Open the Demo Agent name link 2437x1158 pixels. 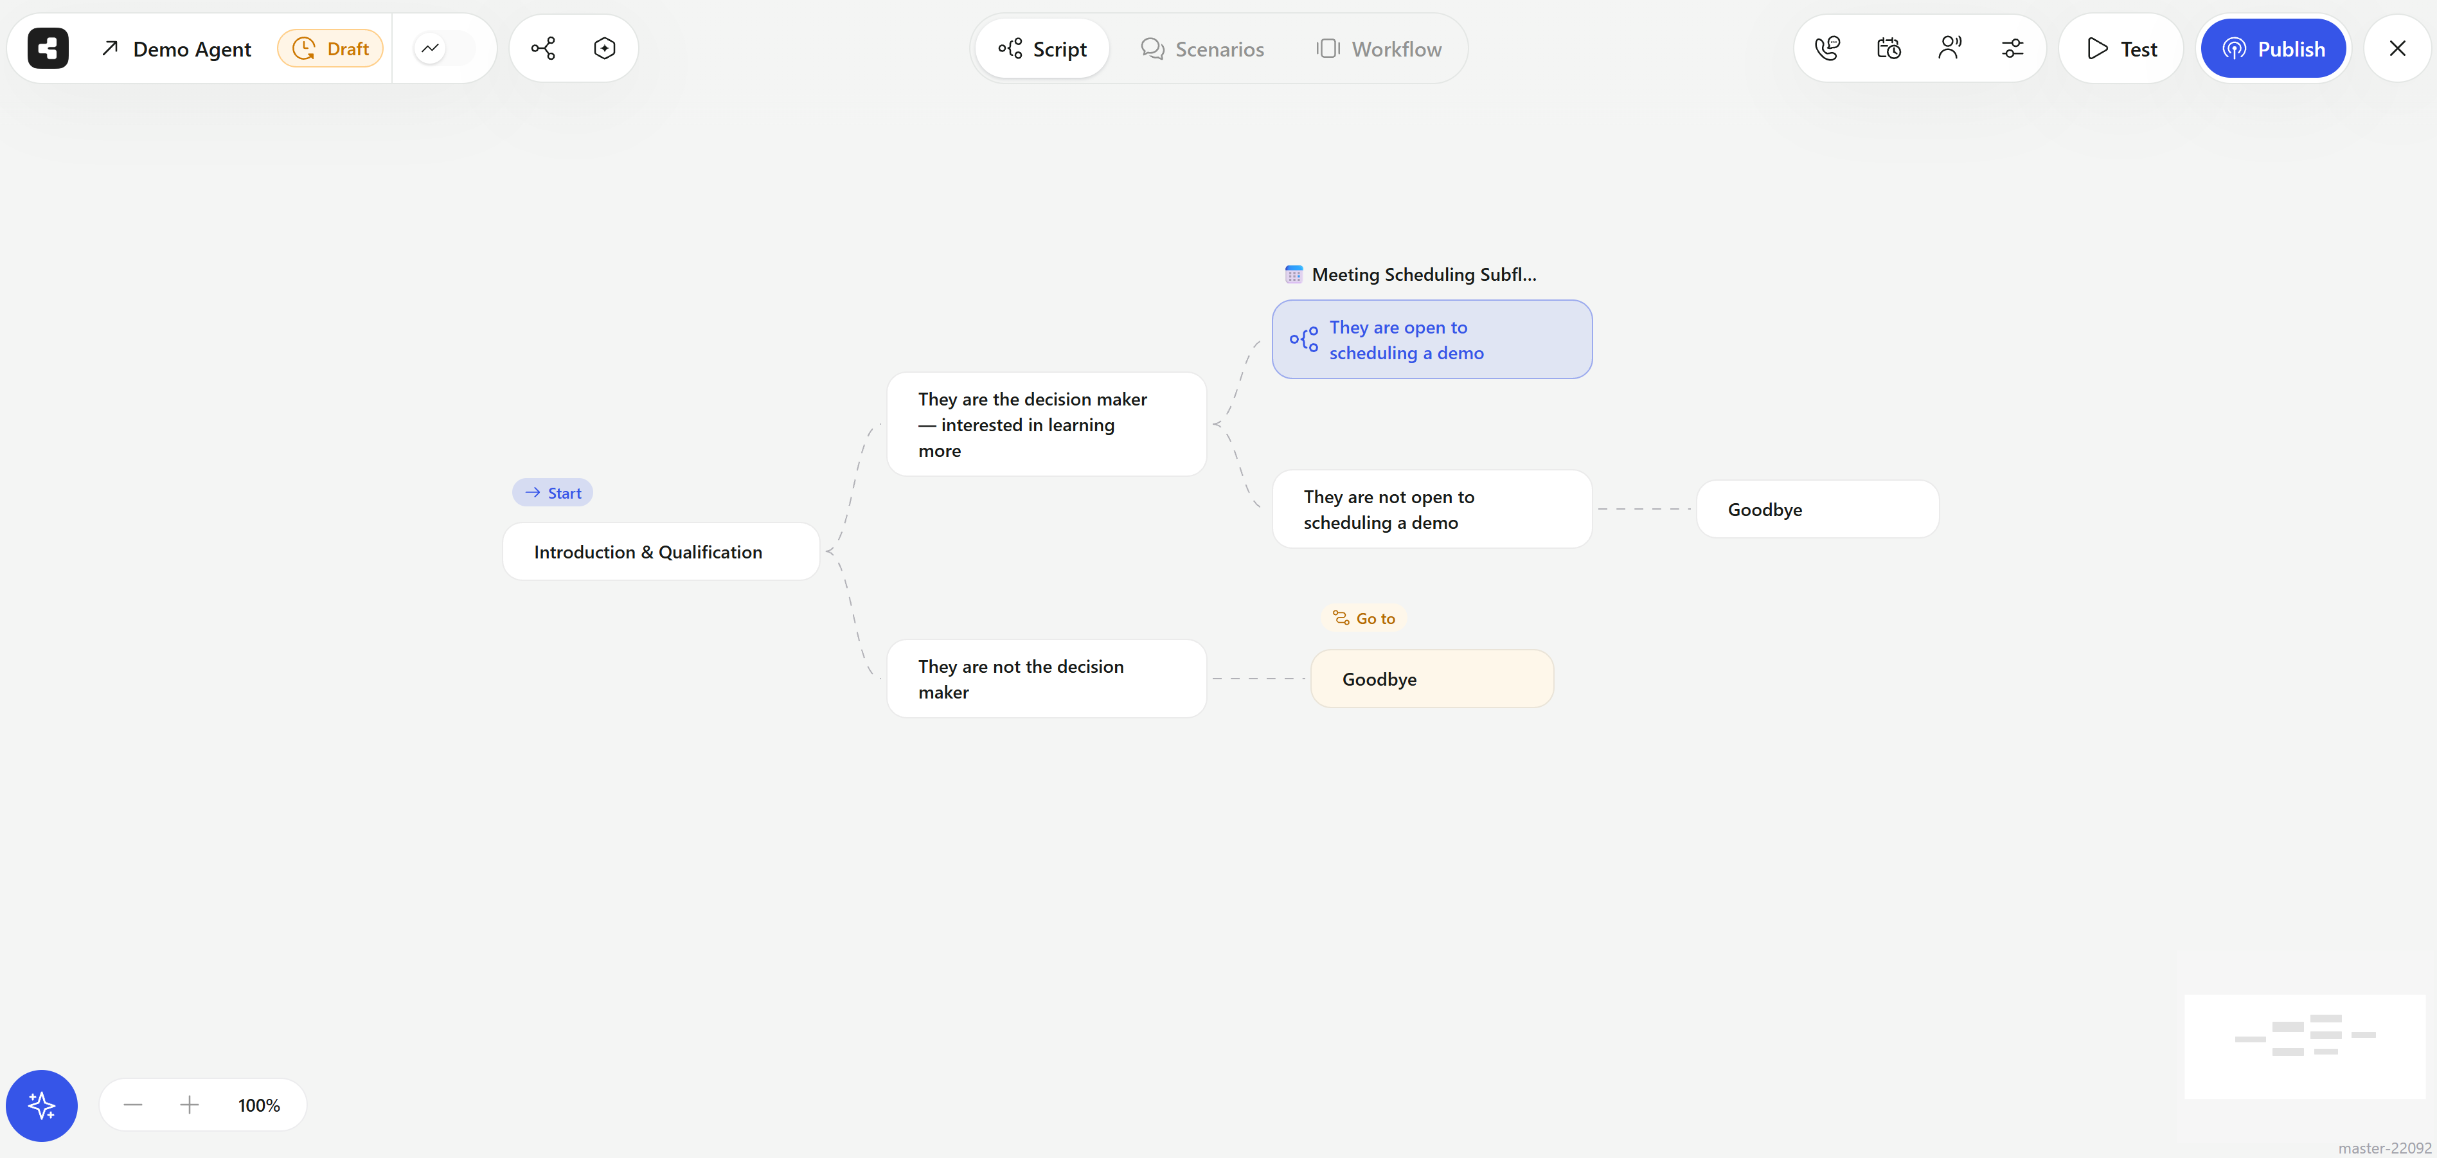point(176,49)
